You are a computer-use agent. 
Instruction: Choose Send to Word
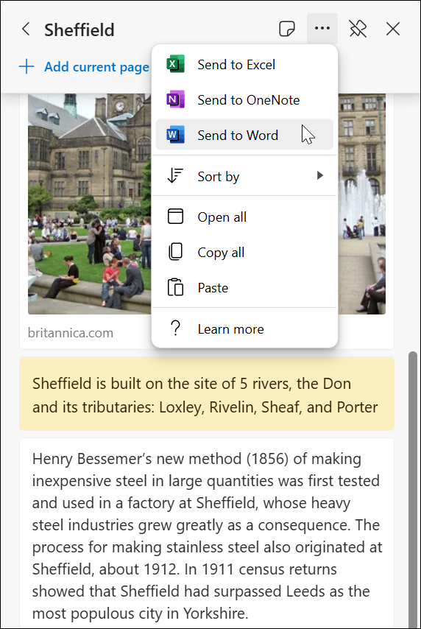coord(244,135)
